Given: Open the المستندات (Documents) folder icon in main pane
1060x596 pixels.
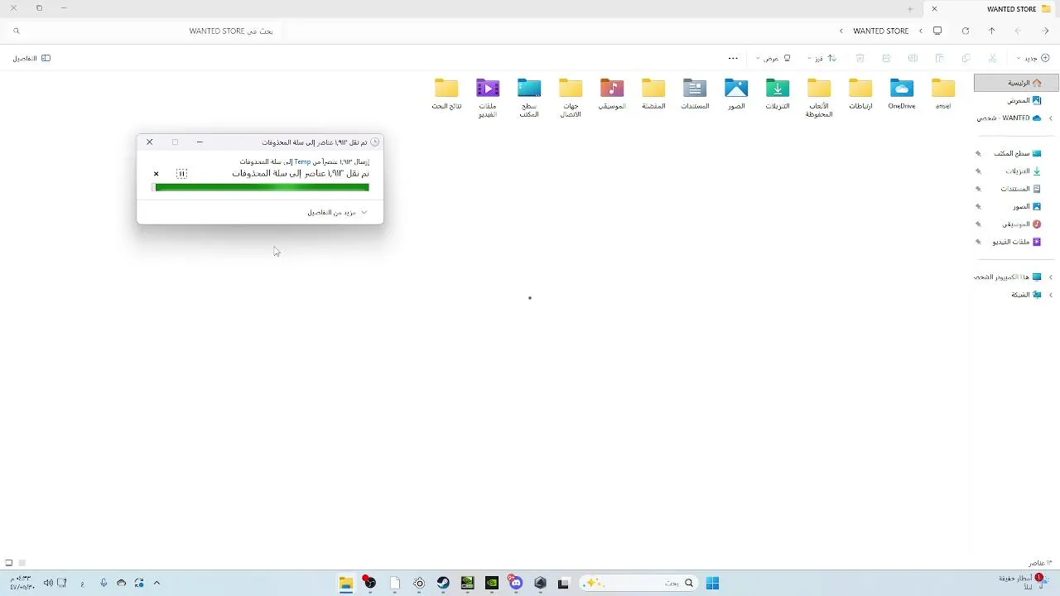Looking at the screenshot, I should coord(695,88).
